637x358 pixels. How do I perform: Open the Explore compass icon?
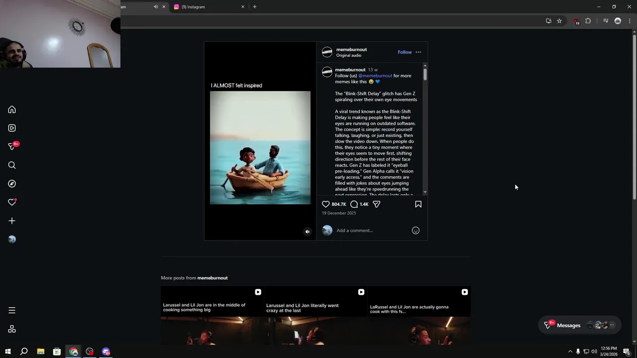click(12, 184)
